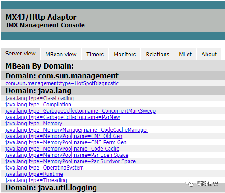Open java.lang Runtime MBean link

34,174
